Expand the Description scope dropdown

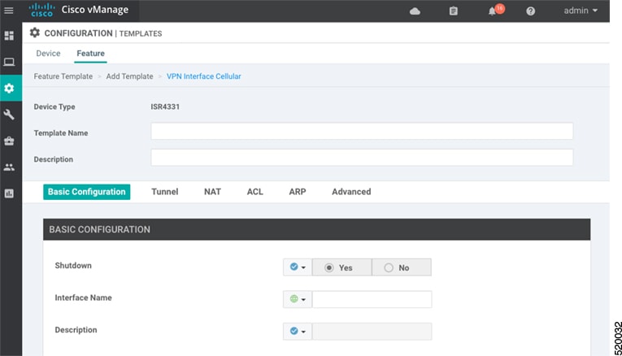coord(298,332)
